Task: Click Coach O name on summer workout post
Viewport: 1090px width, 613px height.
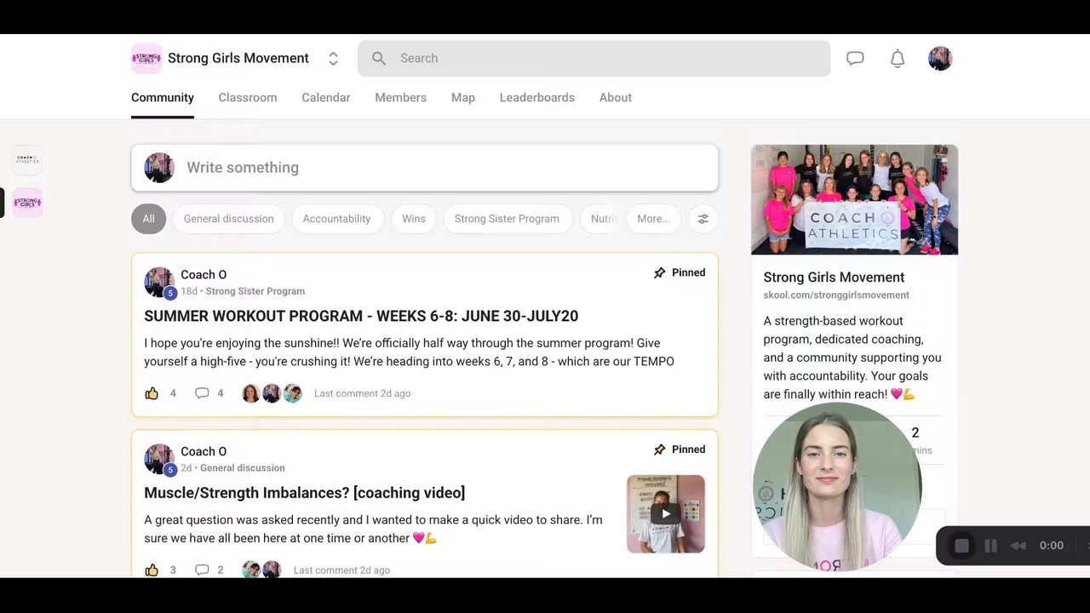Action: coord(204,275)
